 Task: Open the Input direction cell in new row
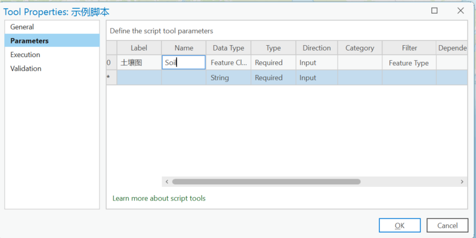317,77
